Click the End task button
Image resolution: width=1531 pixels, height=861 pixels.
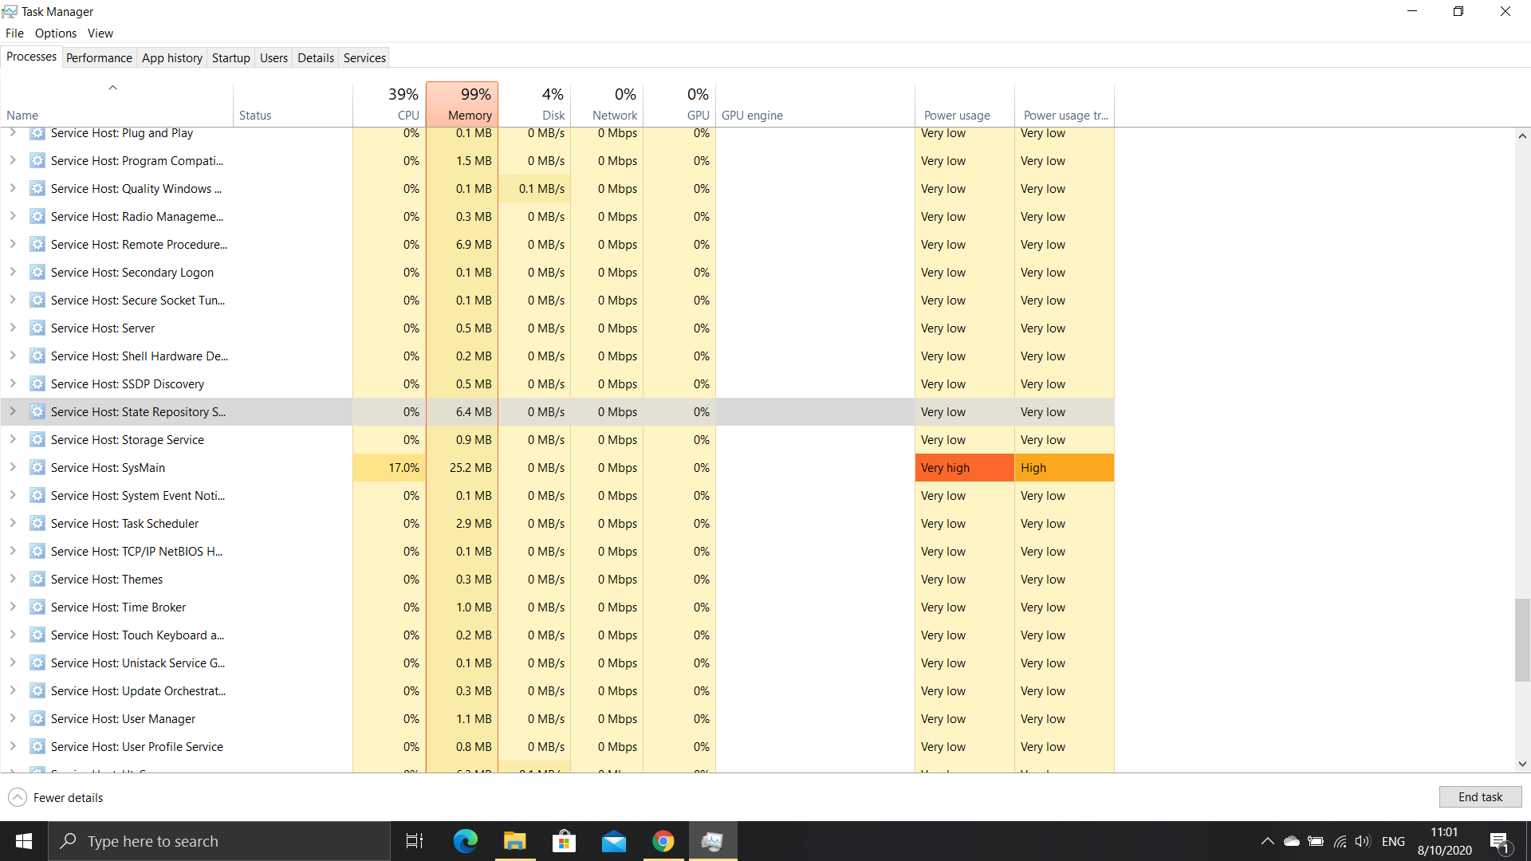coord(1480,797)
